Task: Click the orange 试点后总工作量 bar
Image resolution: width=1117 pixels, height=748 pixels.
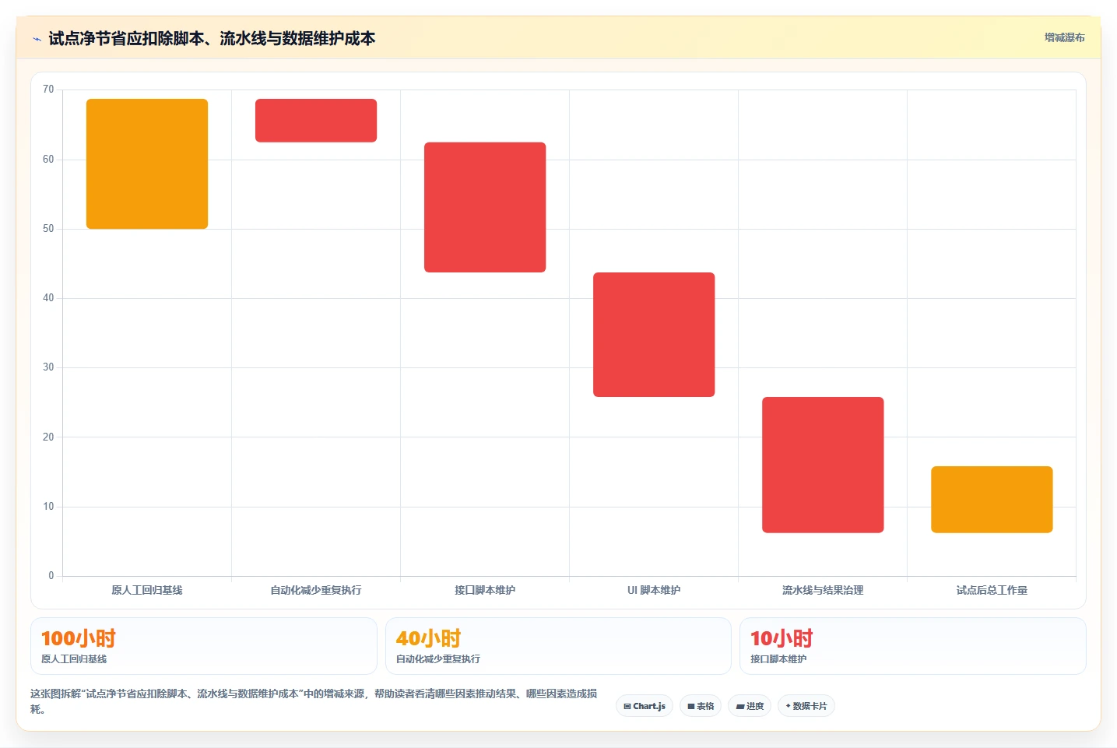Action: click(x=992, y=500)
